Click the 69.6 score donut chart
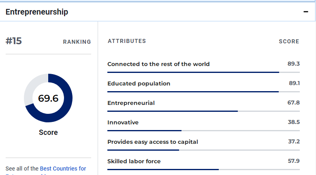The image size is (316, 175). click(48, 98)
